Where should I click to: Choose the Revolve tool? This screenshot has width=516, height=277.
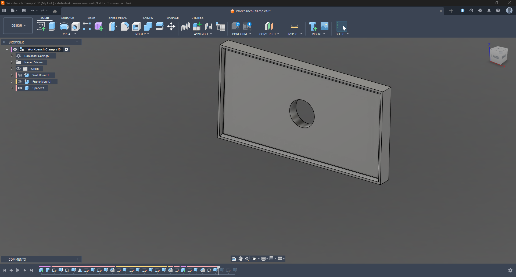64,26
